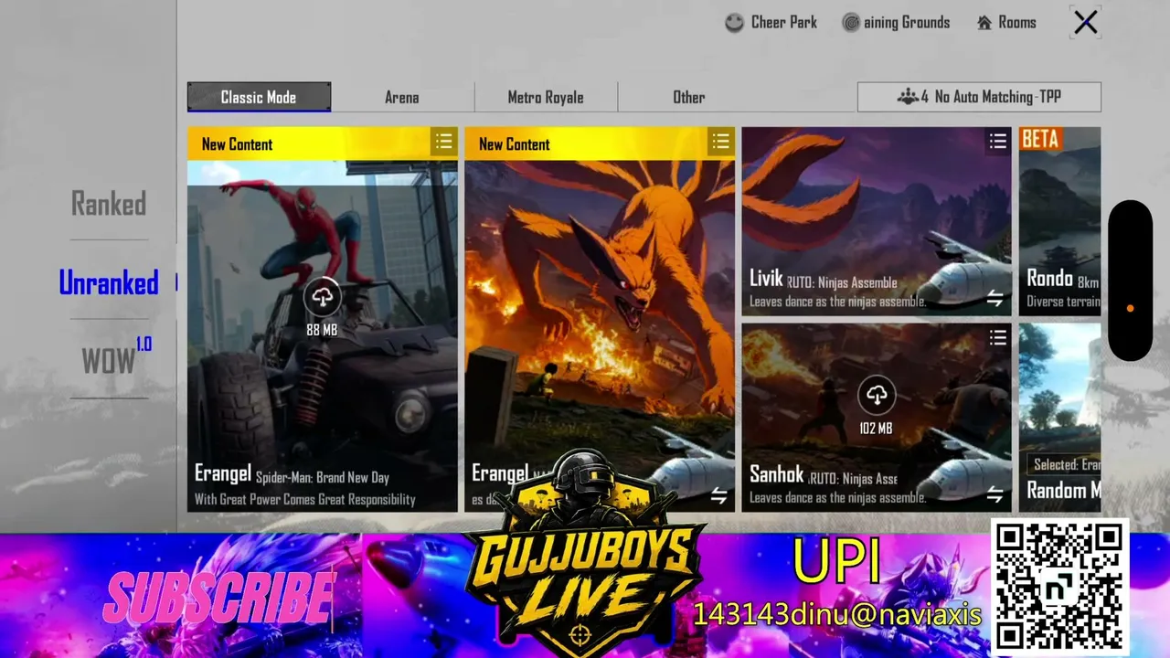The width and height of the screenshot is (1170, 658).
Task: Open list menu on the Sanhok card
Action: click(997, 338)
